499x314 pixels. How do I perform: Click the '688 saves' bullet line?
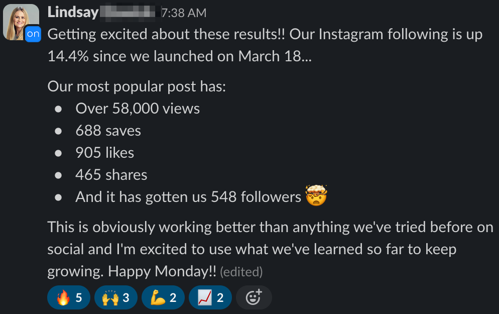click(x=108, y=131)
